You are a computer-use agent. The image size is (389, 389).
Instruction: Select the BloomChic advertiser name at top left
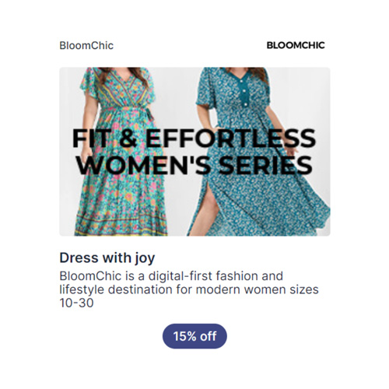[86, 46]
